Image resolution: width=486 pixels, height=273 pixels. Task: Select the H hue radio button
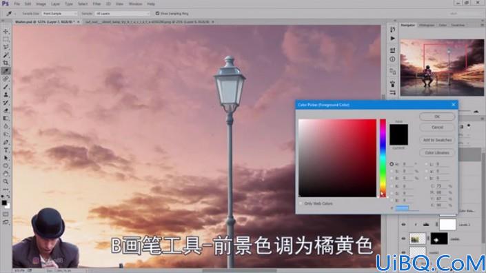392,164
